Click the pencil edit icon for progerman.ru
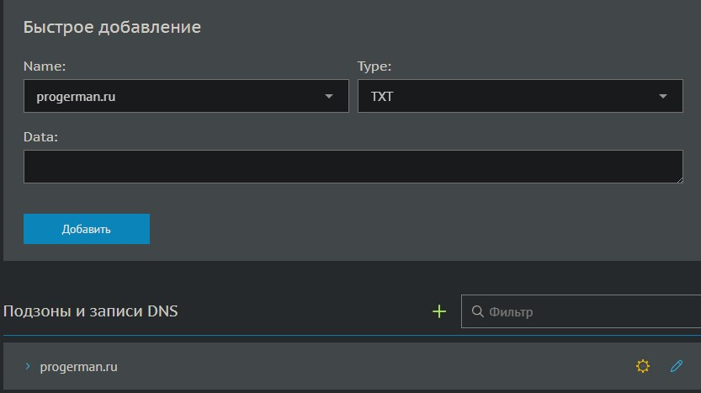This screenshot has width=701, height=393. [676, 366]
